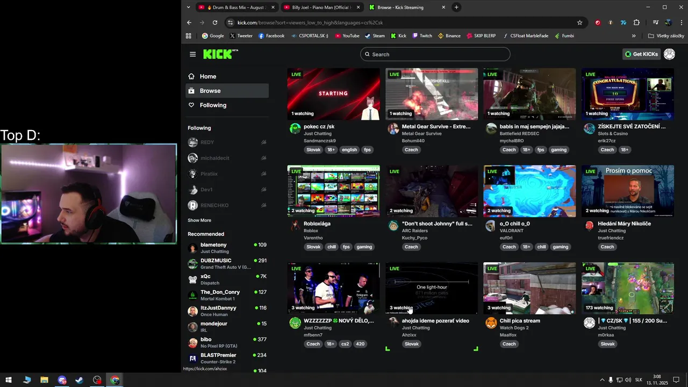Show hidden system tray icons
This screenshot has width=688, height=387.
pyautogui.click(x=602, y=380)
